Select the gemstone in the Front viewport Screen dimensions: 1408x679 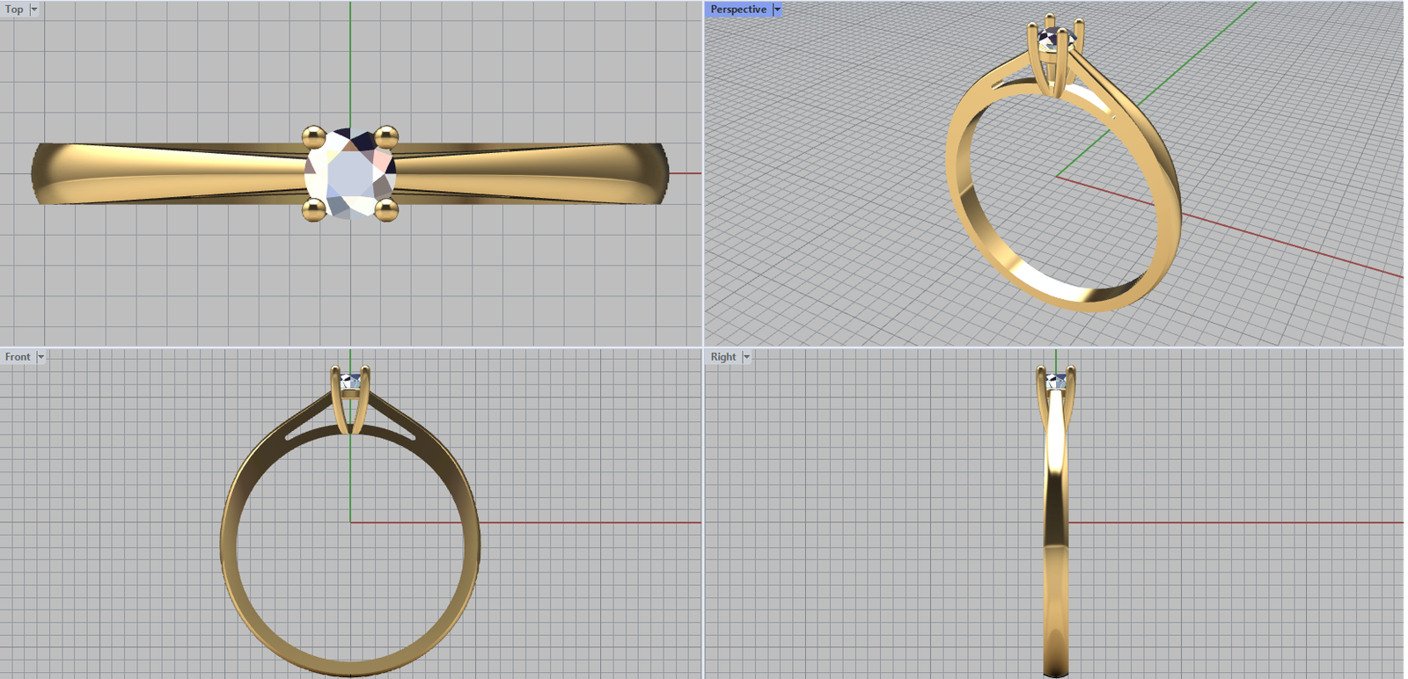coord(350,382)
